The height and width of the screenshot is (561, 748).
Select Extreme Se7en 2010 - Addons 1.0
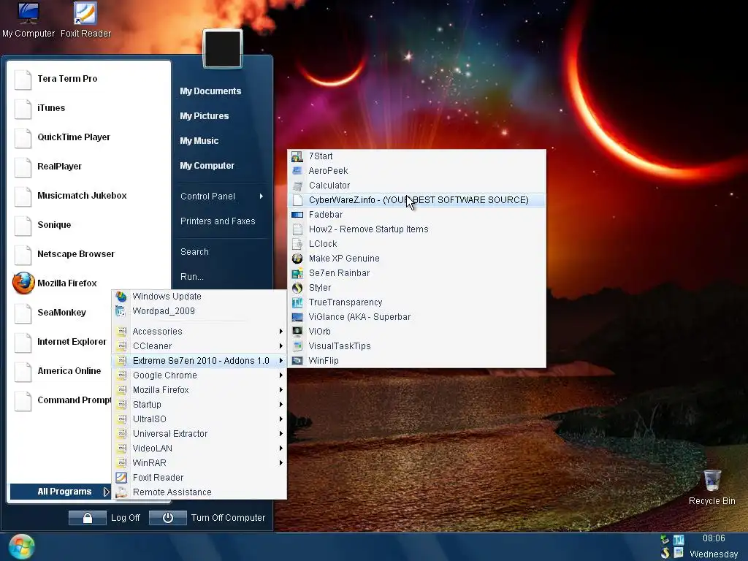point(199,361)
